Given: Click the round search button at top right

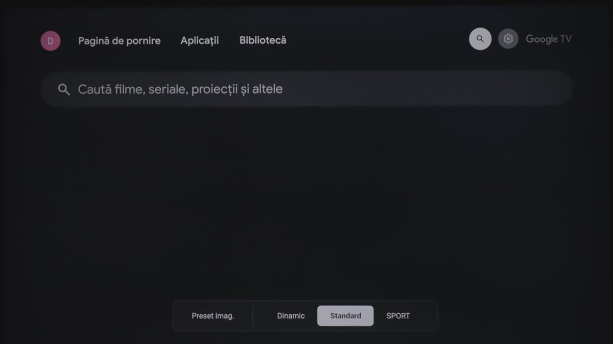Looking at the screenshot, I should coord(480,39).
